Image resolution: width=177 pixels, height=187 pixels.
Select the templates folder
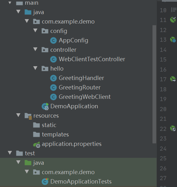[x=55, y=135]
